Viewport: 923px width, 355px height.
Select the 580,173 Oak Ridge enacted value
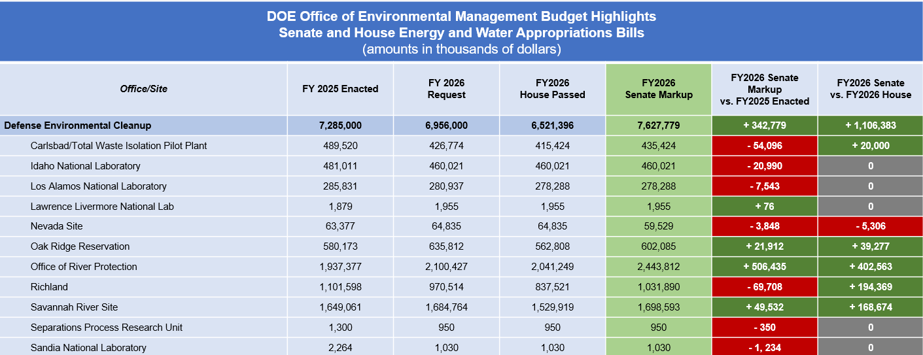point(340,246)
